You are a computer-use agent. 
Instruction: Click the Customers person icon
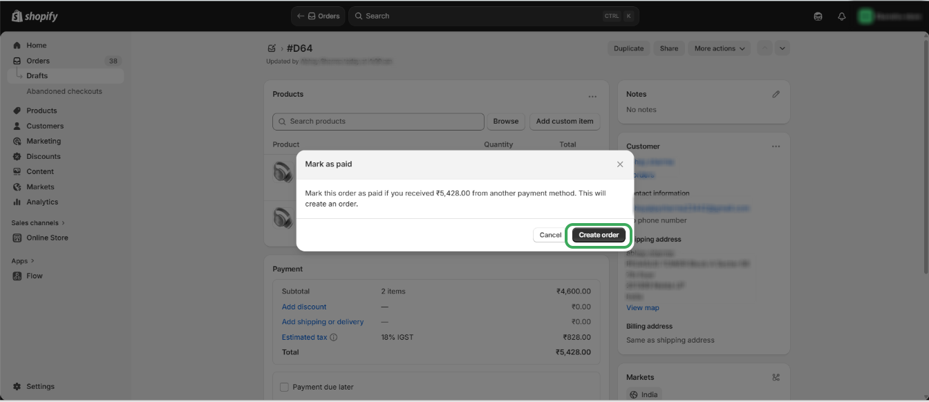(x=17, y=126)
